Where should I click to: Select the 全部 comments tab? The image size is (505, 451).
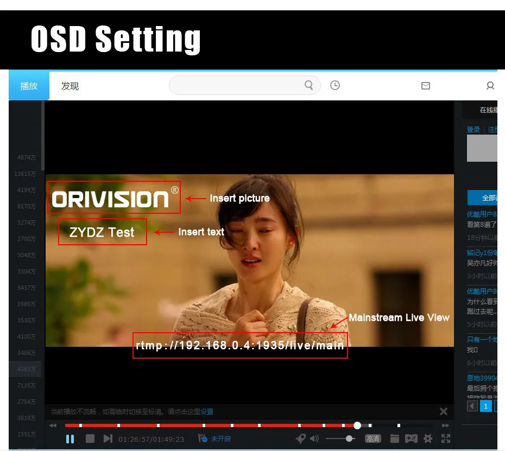pos(482,198)
